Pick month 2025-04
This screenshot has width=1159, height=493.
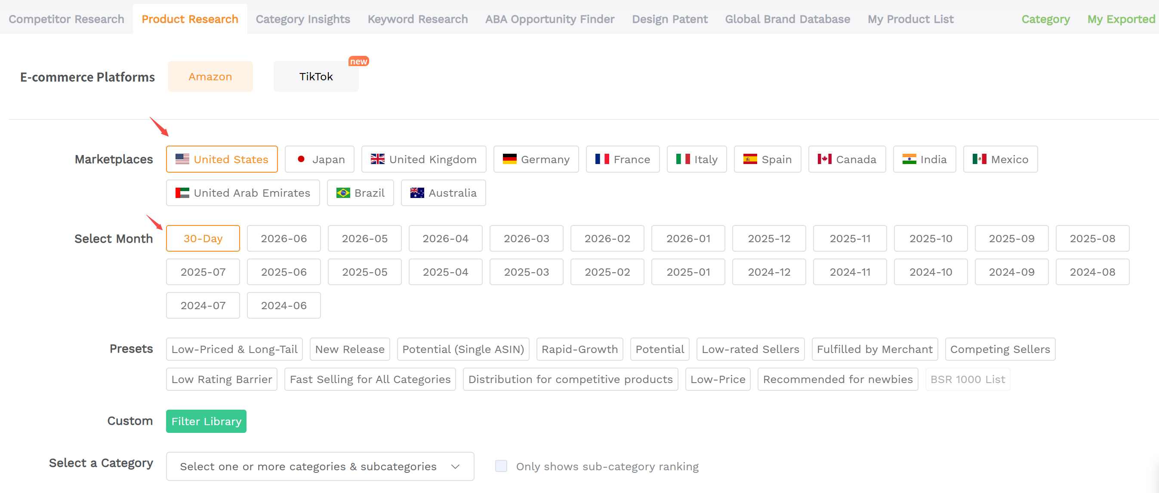click(x=445, y=272)
